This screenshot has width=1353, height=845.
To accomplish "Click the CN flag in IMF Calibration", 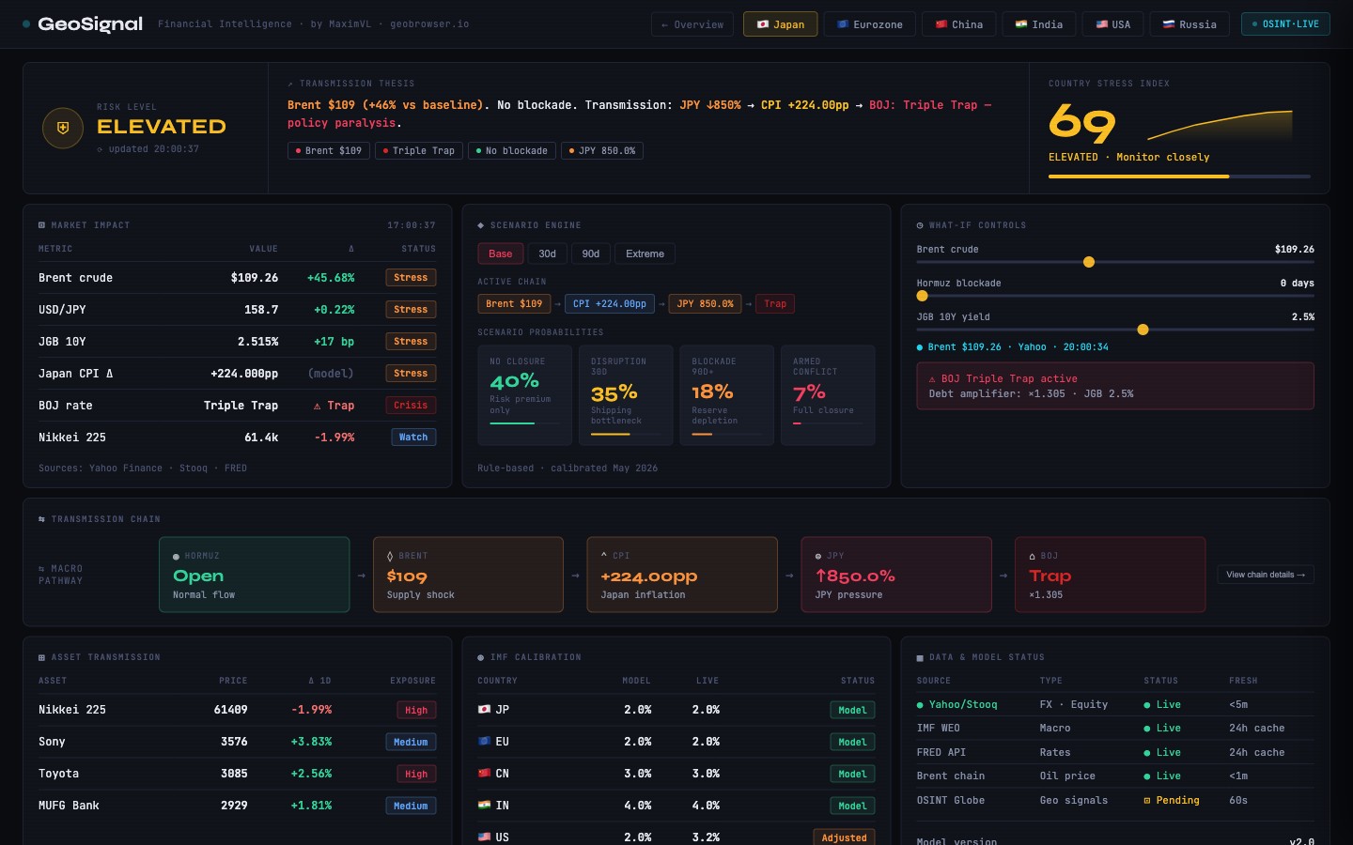I will 484,774.
